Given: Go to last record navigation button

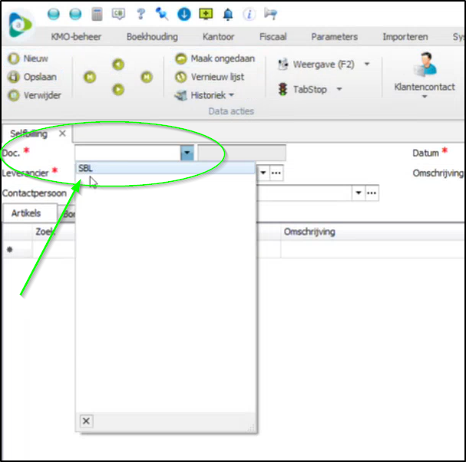Looking at the screenshot, I should (146, 77).
